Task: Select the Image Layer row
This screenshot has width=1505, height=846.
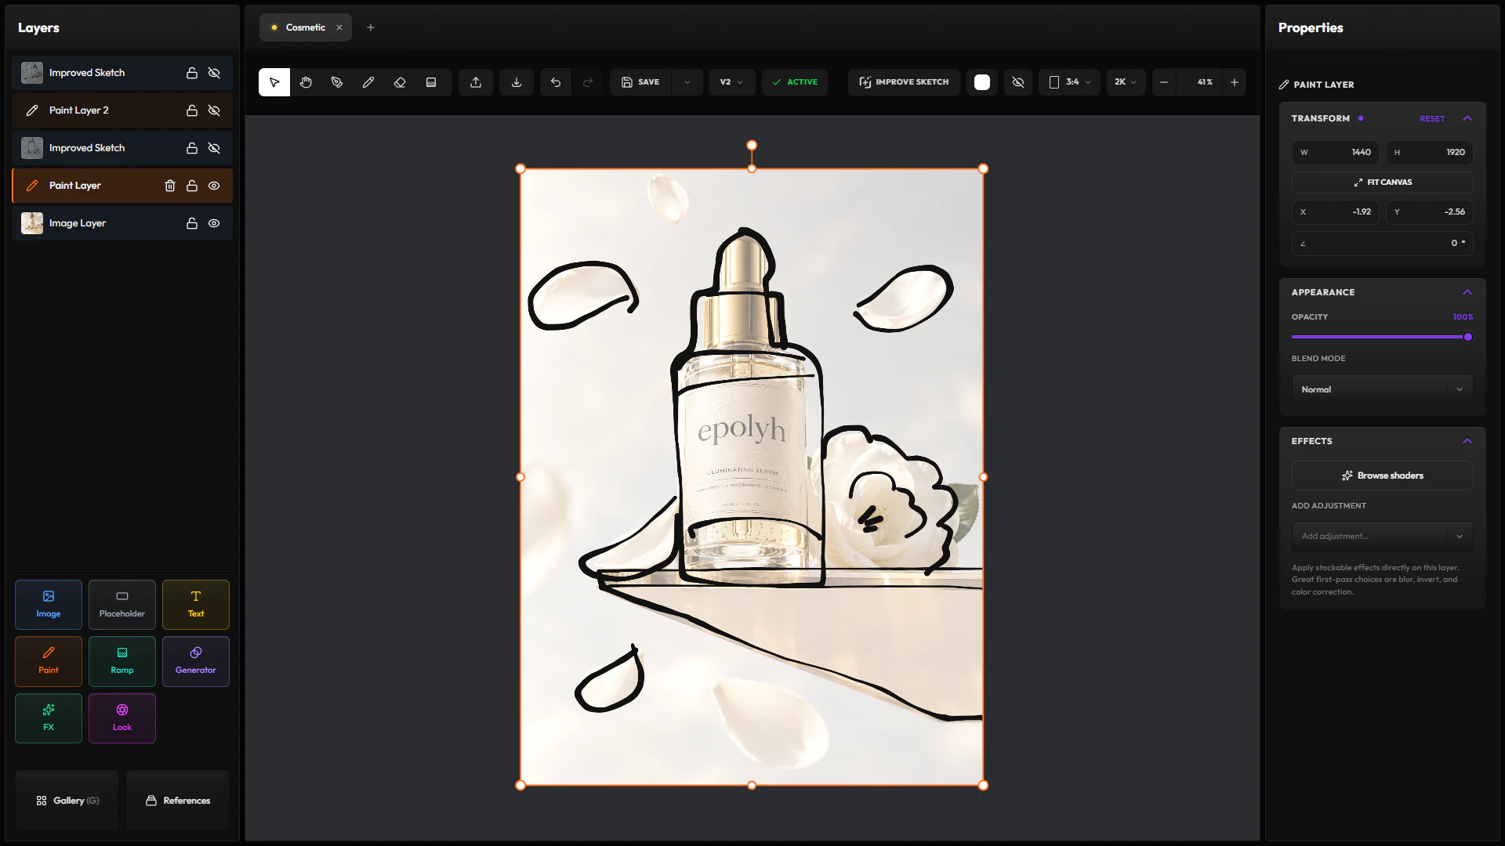Action: (122, 223)
